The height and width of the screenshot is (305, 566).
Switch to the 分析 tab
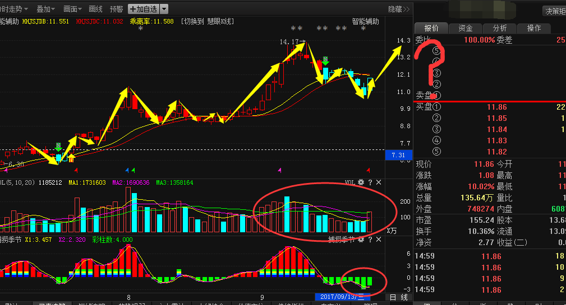pyautogui.click(x=499, y=29)
